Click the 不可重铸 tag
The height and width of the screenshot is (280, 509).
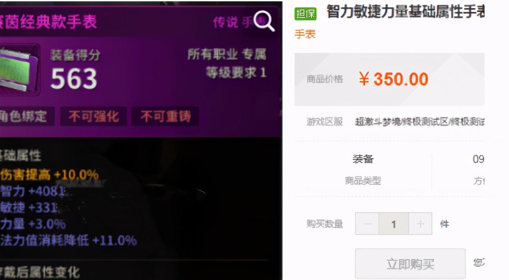pos(165,116)
